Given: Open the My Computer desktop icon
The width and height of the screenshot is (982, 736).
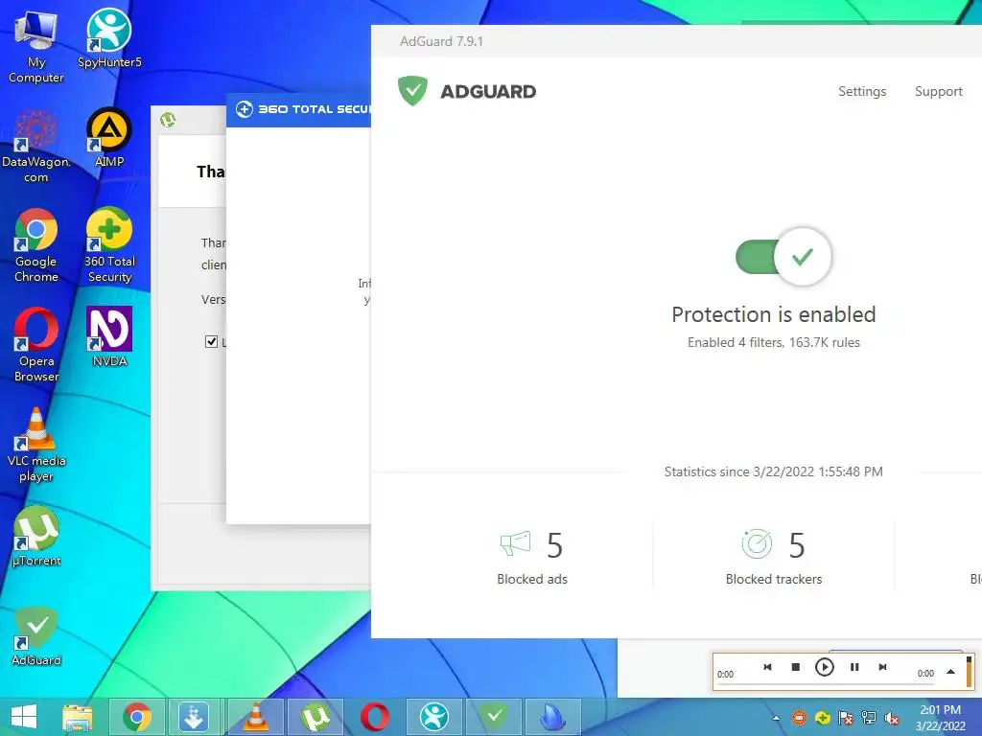Looking at the screenshot, I should point(36,46).
